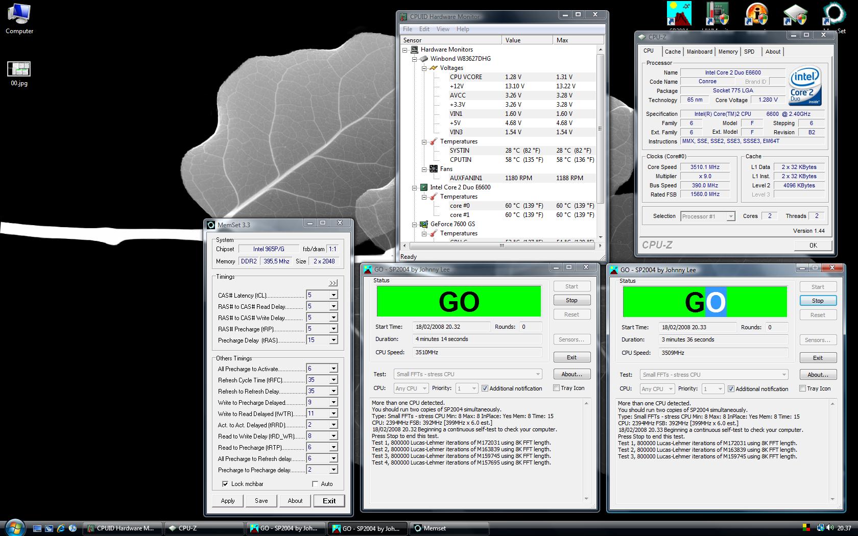This screenshot has height=536, width=858.
Task: Click the >> expand button in MemSet Timings
Action: pyautogui.click(x=333, y=283)
